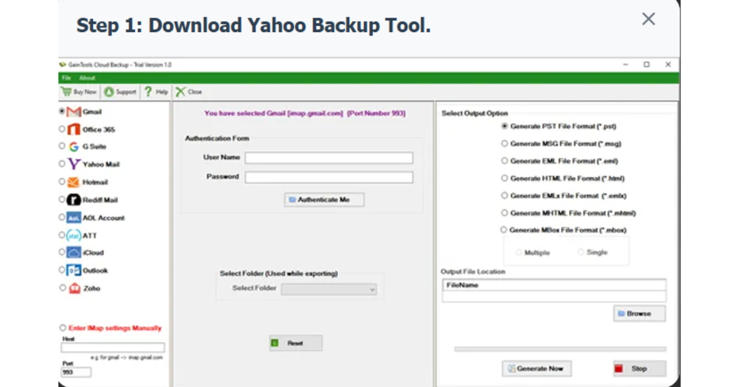The height and width of the screenshot is (387, 739).
Task: Select the AOL Account radio button
Action: coord(62,217)
